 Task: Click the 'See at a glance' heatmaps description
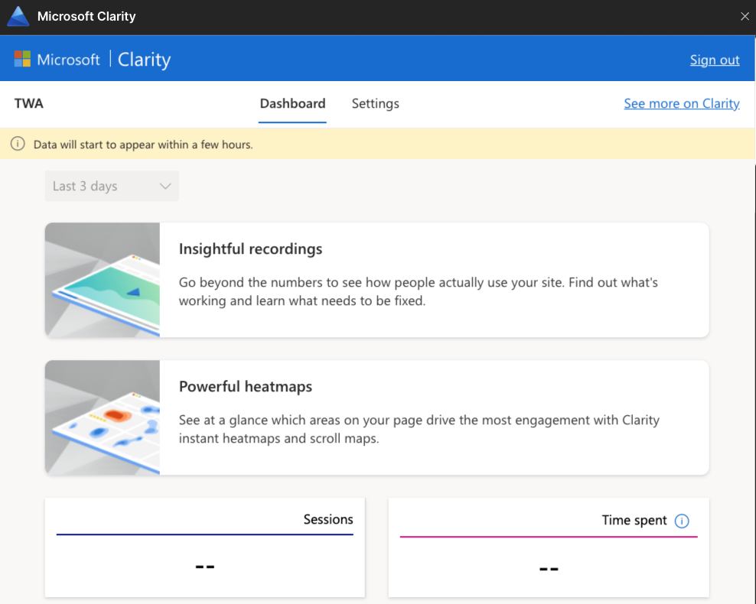tap(419, 429)
